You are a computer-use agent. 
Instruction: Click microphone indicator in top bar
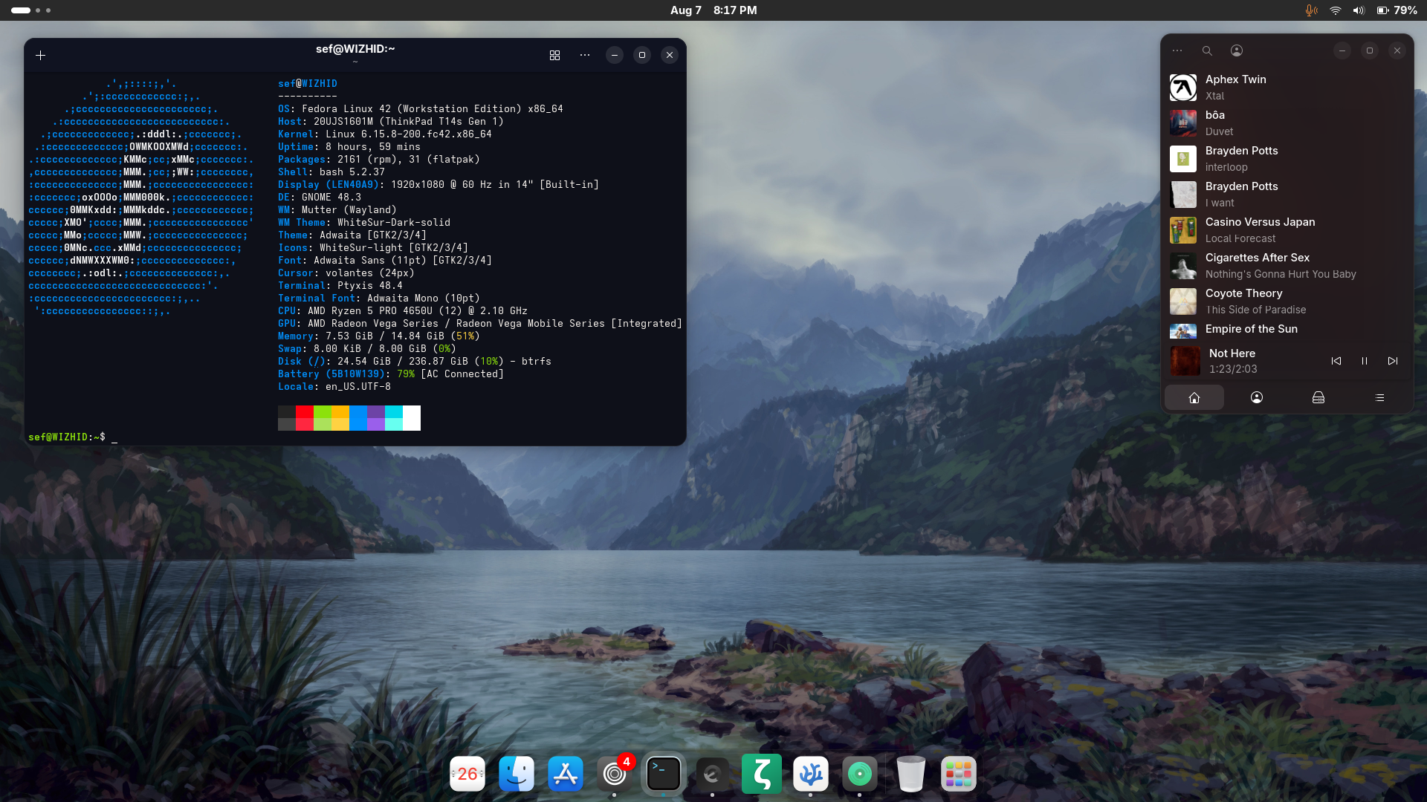tap(1312, 10)
